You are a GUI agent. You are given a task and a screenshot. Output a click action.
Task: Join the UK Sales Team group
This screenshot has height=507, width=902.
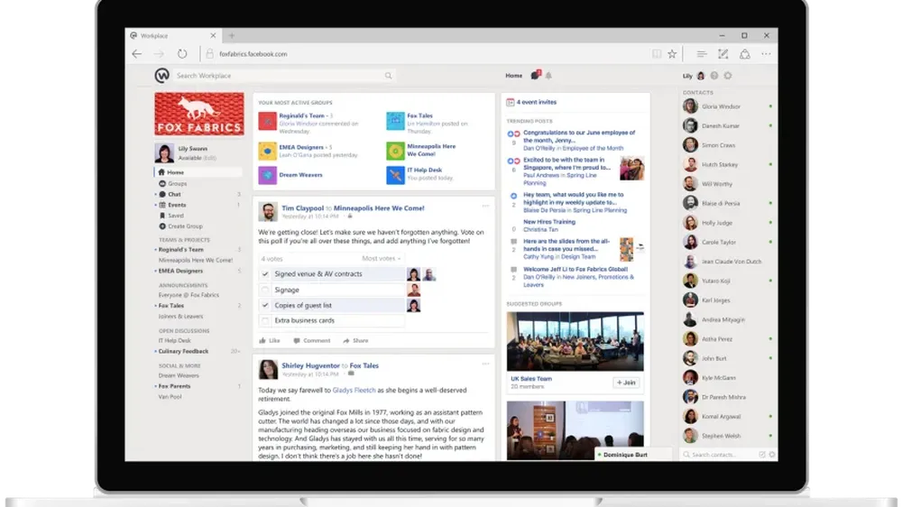point(627,383)
